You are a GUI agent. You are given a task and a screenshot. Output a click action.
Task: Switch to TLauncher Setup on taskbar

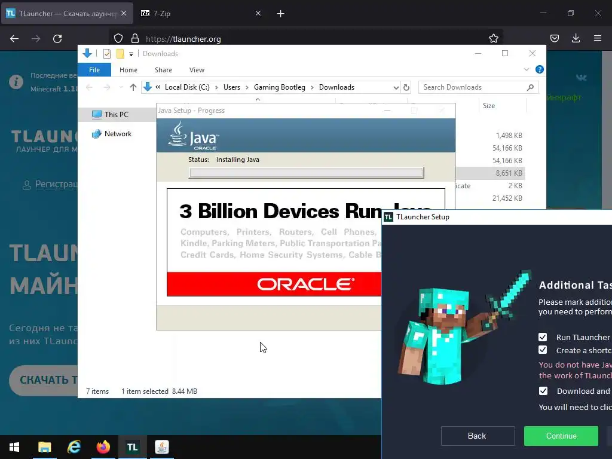132,447
